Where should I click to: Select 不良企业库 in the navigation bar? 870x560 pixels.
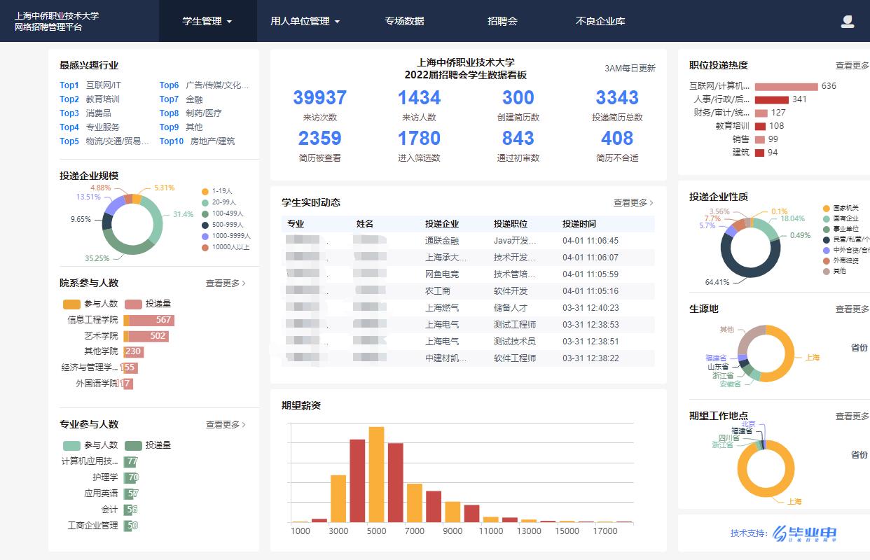[600, 21]
